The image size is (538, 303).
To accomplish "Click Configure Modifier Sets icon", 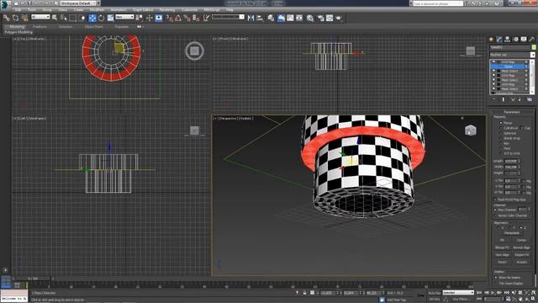I will 530,99.
